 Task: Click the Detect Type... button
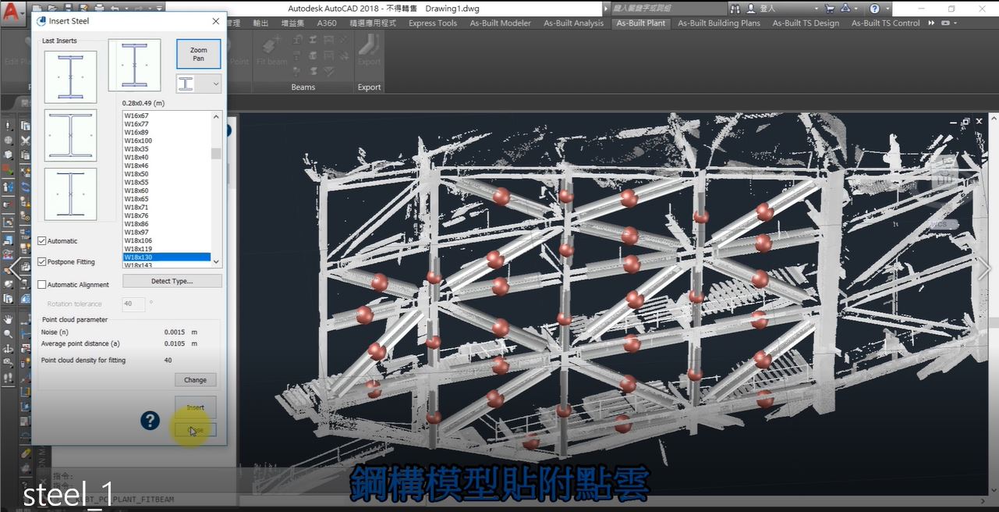[x=172, y=281]
